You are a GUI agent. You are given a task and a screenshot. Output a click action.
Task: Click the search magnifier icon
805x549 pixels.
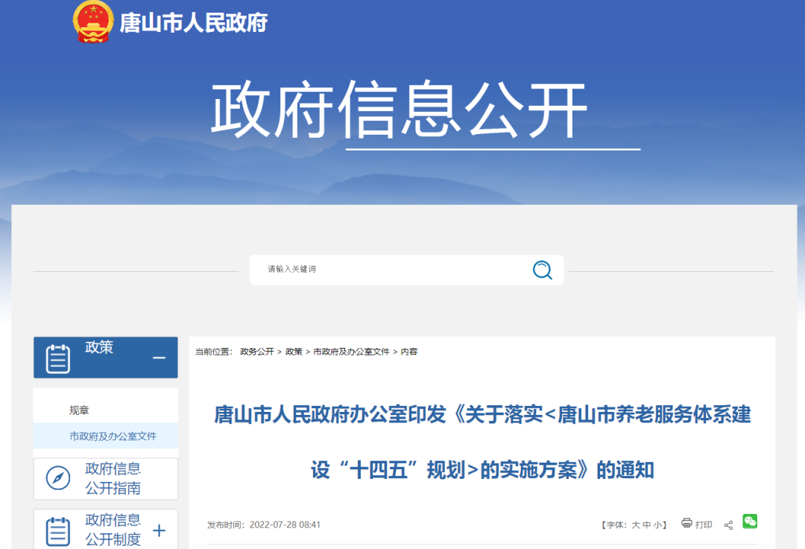542,270
